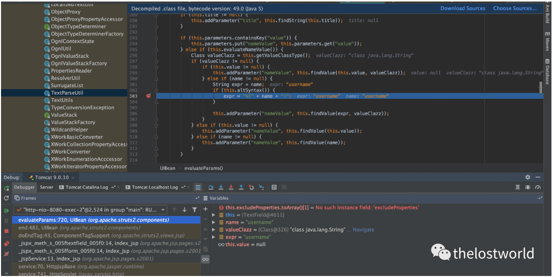Screen dimensions: 553x277
Task: Switch to the Server tab
Action: (47, 187)
